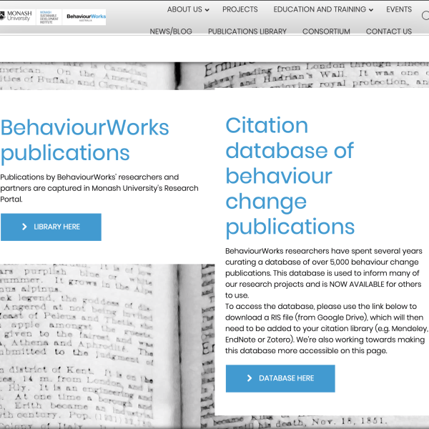Image resolution: width=429 pixels, height=429 pixels.
Task: Visit the Consortium page
Action: 326,31
